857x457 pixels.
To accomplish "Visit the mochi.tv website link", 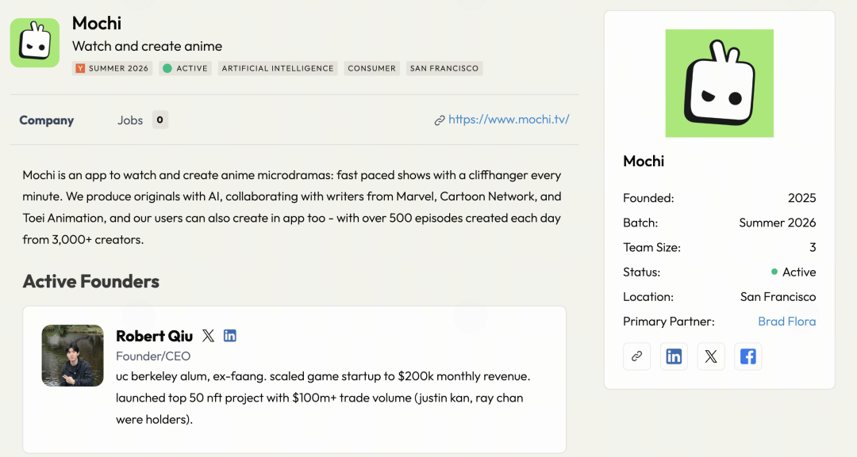I will pos(509,120).
